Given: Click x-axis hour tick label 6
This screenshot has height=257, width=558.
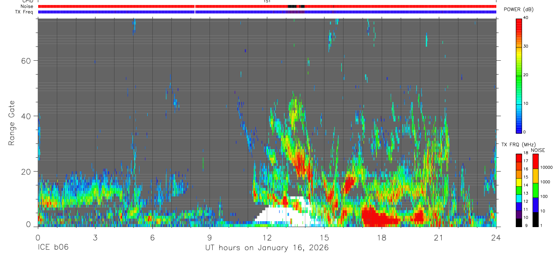Looking at the screenshot, I should 152,238.
